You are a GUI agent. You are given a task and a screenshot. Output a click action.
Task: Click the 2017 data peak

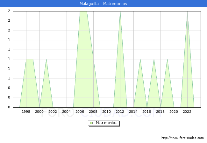point(154,59)
